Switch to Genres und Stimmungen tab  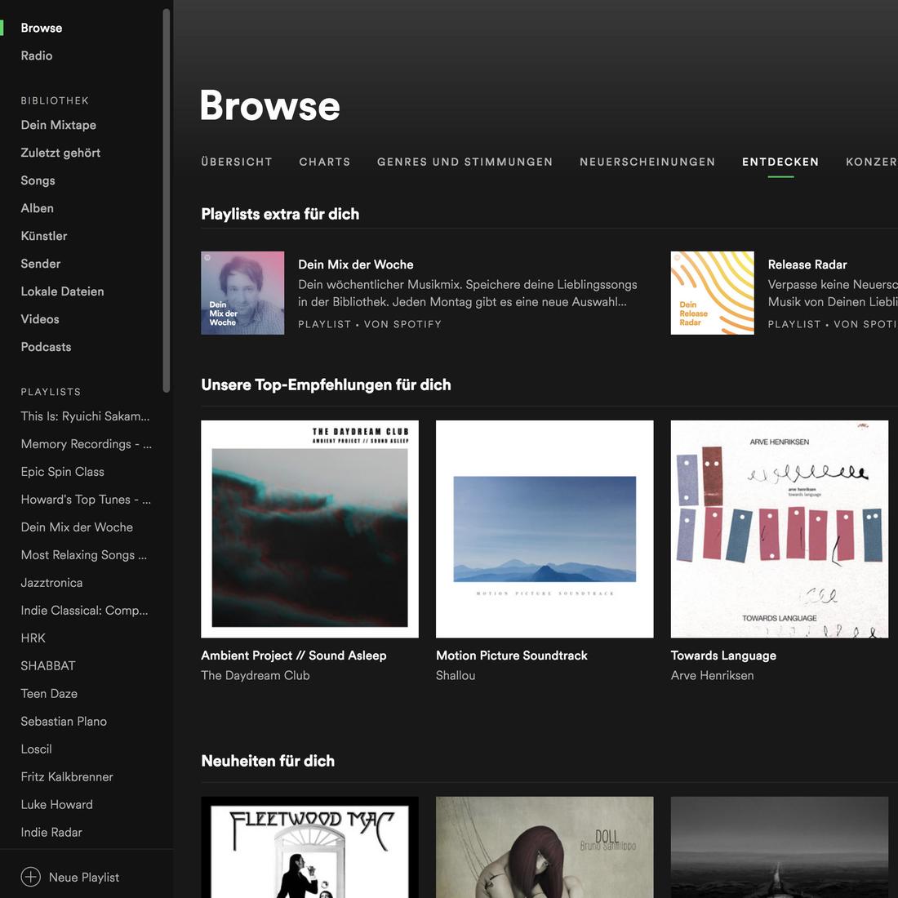point(465,162)
